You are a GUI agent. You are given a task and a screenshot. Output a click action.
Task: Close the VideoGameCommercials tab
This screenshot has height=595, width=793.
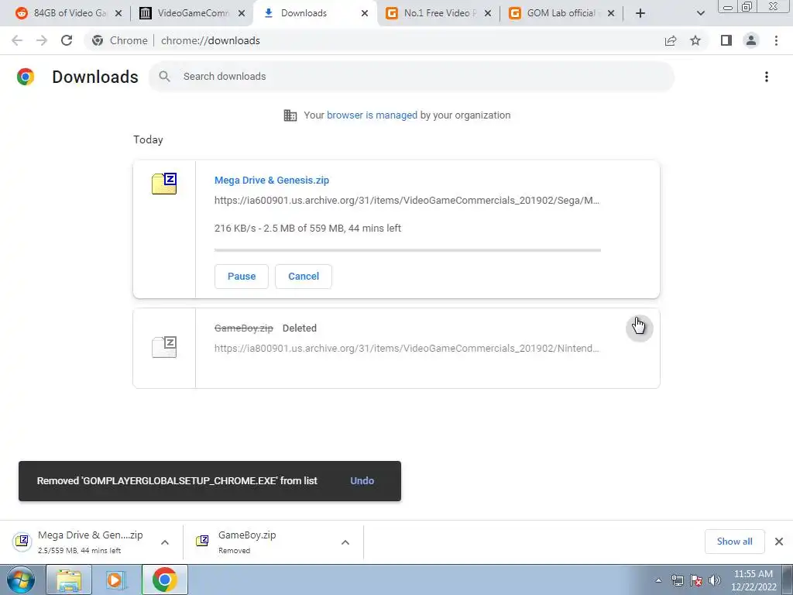tap(242, 13)
